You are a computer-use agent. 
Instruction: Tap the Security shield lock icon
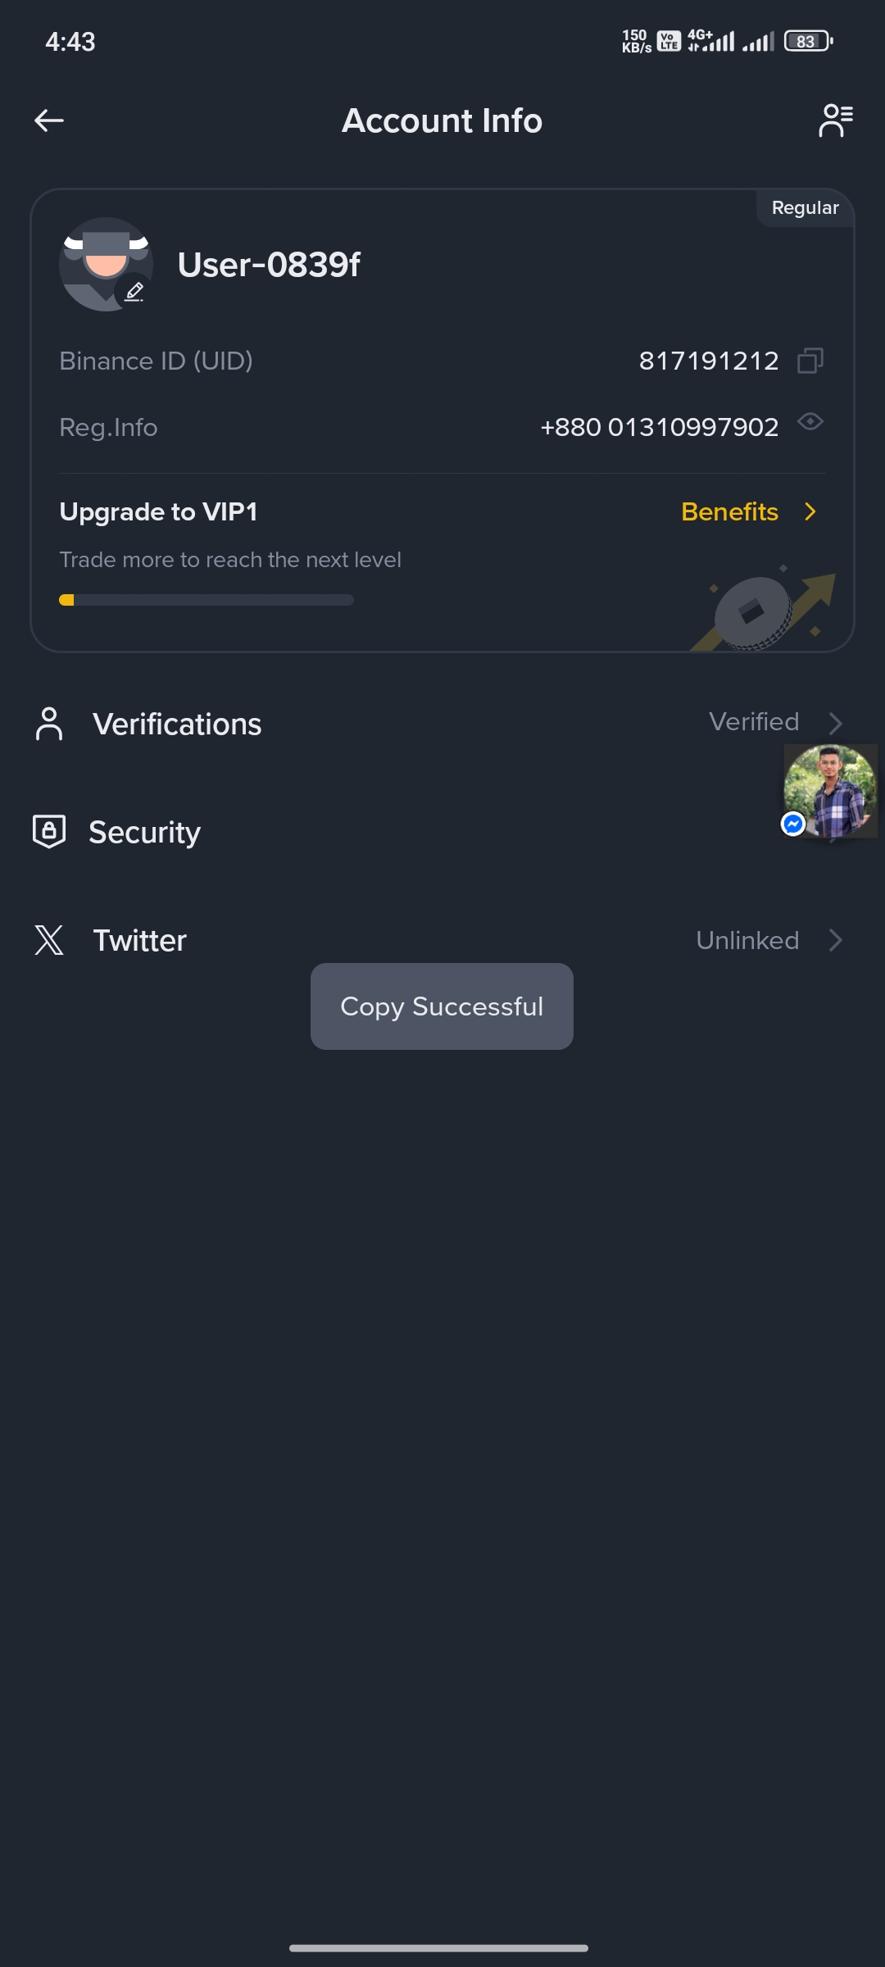pyautogui.click(x=49, y=832)
